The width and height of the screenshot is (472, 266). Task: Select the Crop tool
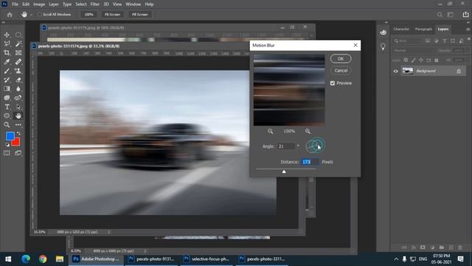(x=7, y=53)
